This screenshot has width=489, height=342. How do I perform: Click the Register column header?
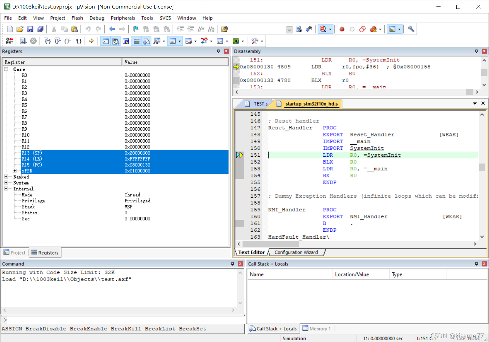click(62, 62)
